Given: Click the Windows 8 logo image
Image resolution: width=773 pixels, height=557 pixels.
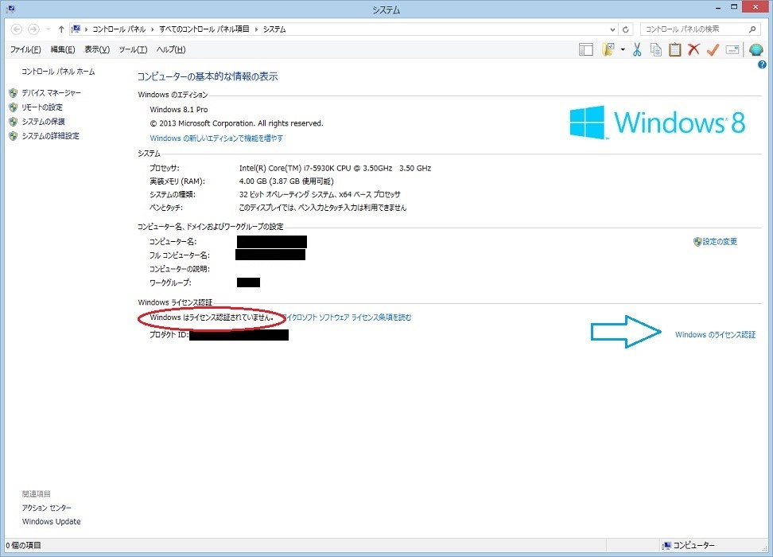Looking at the screenshot, I should (657, 122).
